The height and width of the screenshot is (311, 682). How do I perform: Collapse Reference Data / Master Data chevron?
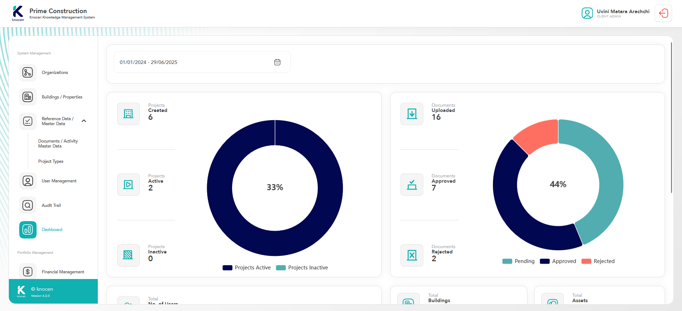pyautogui.click(x=84, y=121)
